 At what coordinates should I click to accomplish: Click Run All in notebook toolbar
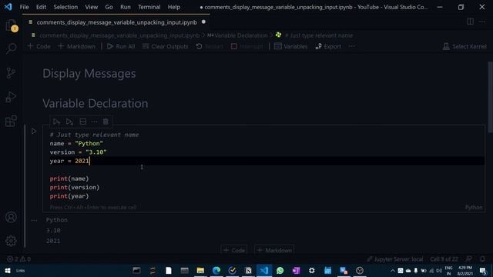(121, 46)
